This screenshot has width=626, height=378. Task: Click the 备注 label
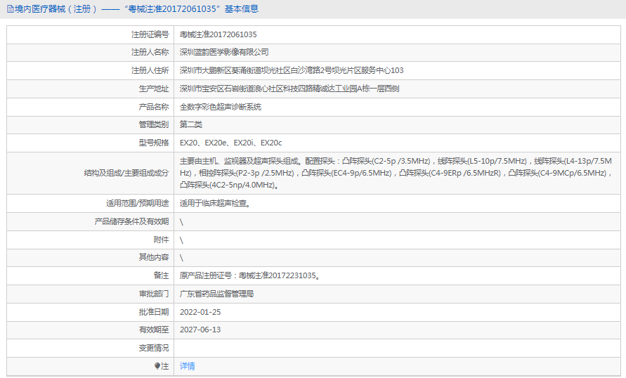162,276
